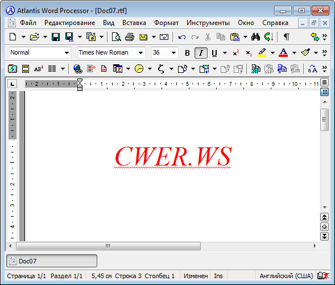Redo the undone action
The height and width of the screenshot is (285, 335).
click(195, 37)
